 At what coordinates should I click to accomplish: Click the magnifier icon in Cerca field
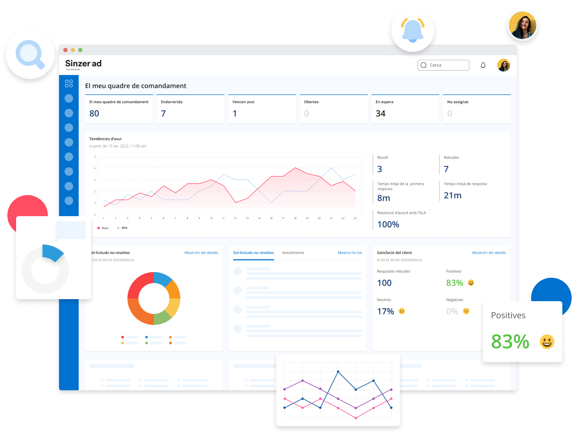point(424,65)
